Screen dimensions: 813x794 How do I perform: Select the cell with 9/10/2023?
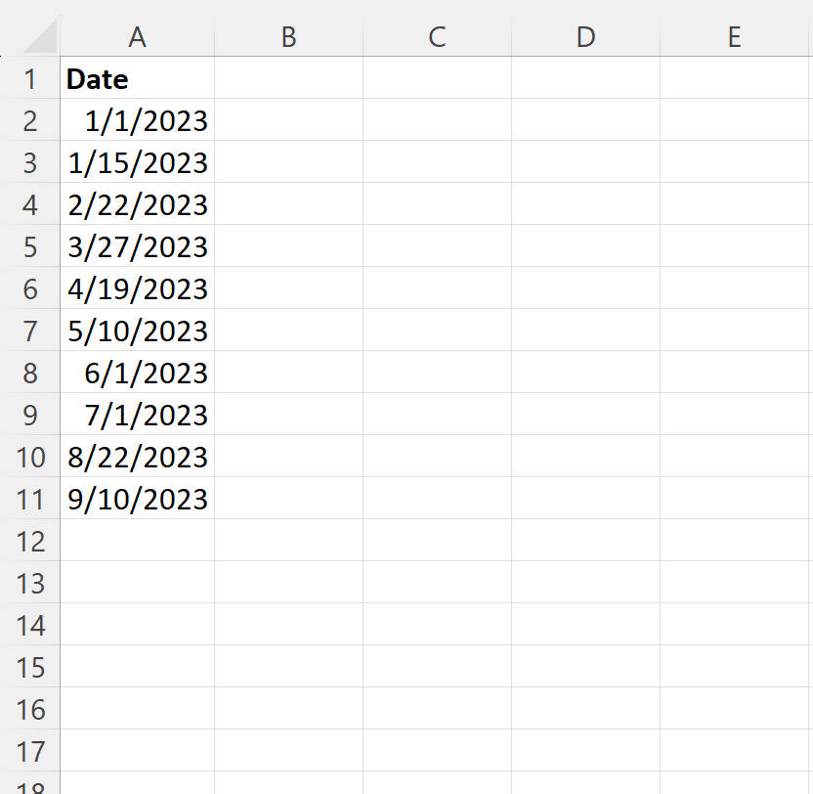(138, 499)
